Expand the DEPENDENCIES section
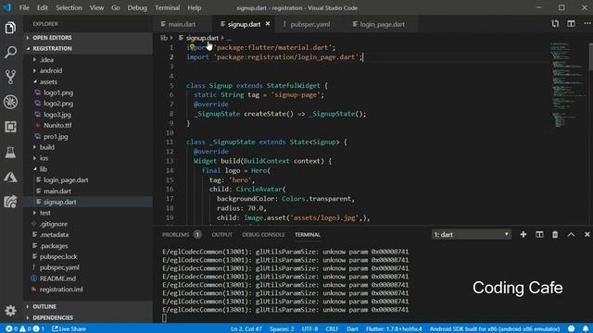The width and height of the screenshot is (593, 333). (88, 317)
